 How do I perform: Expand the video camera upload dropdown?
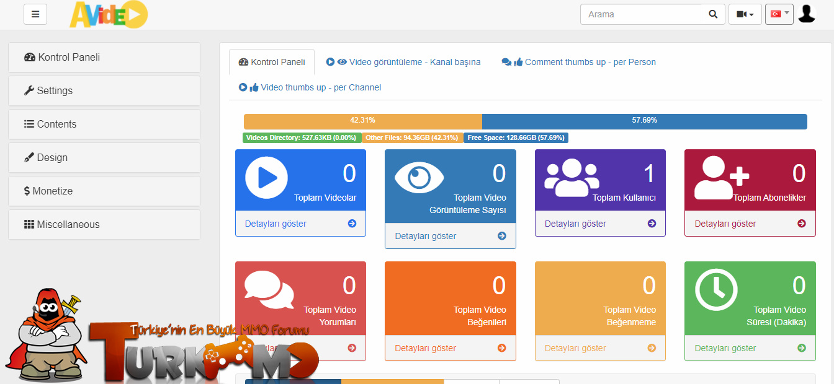pos(745,14)
